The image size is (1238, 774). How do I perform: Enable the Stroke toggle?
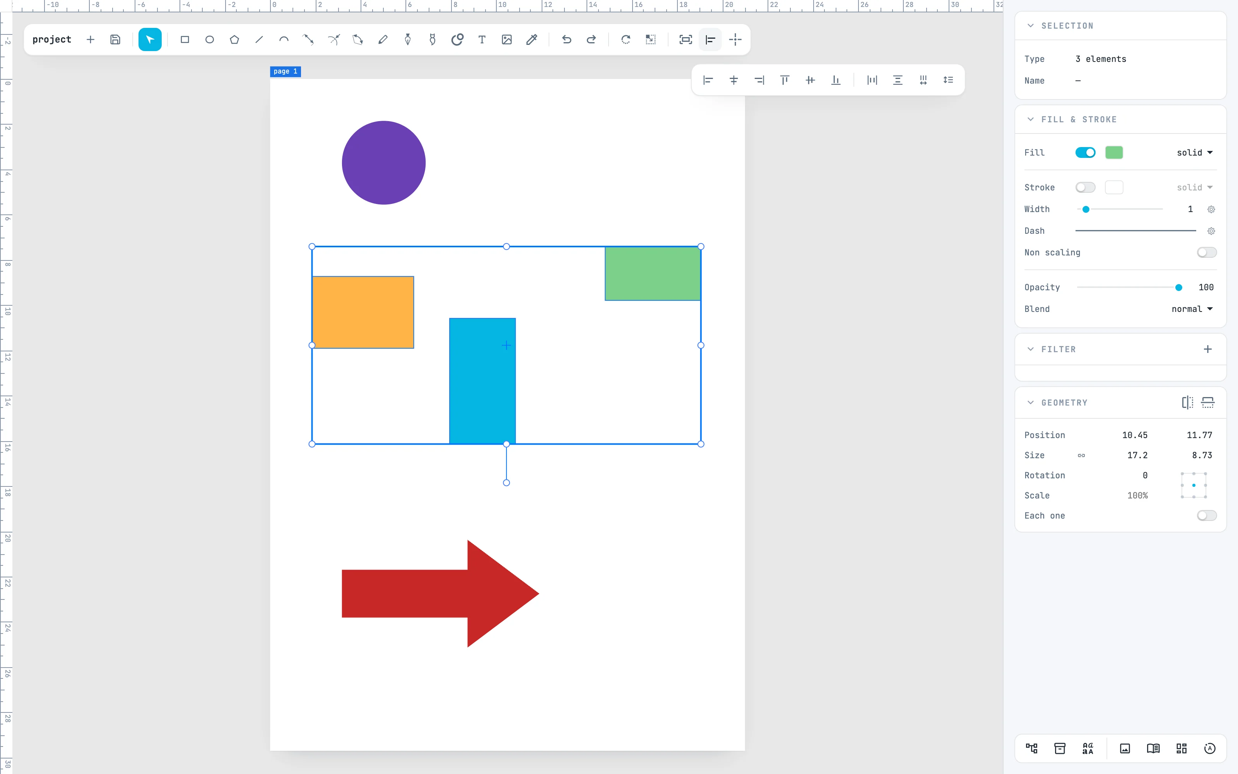tap(1085, 187)
